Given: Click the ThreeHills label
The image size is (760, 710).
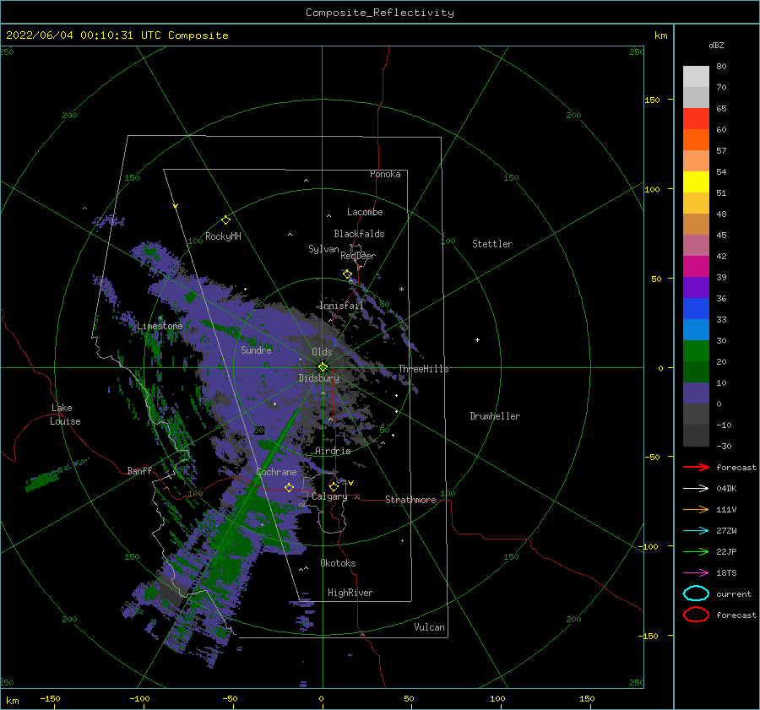Looking at the screenshot, I should click(423, 369).
